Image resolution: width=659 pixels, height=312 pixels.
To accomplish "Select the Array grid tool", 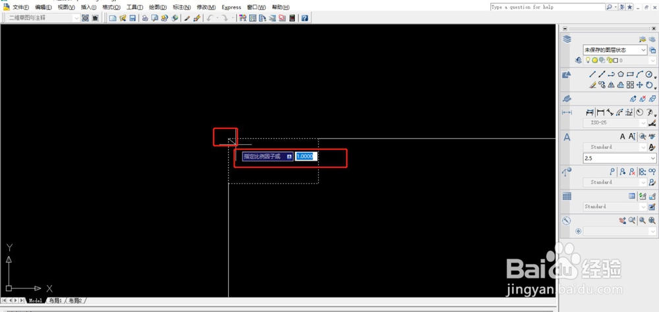I will (x=630, y=85).
